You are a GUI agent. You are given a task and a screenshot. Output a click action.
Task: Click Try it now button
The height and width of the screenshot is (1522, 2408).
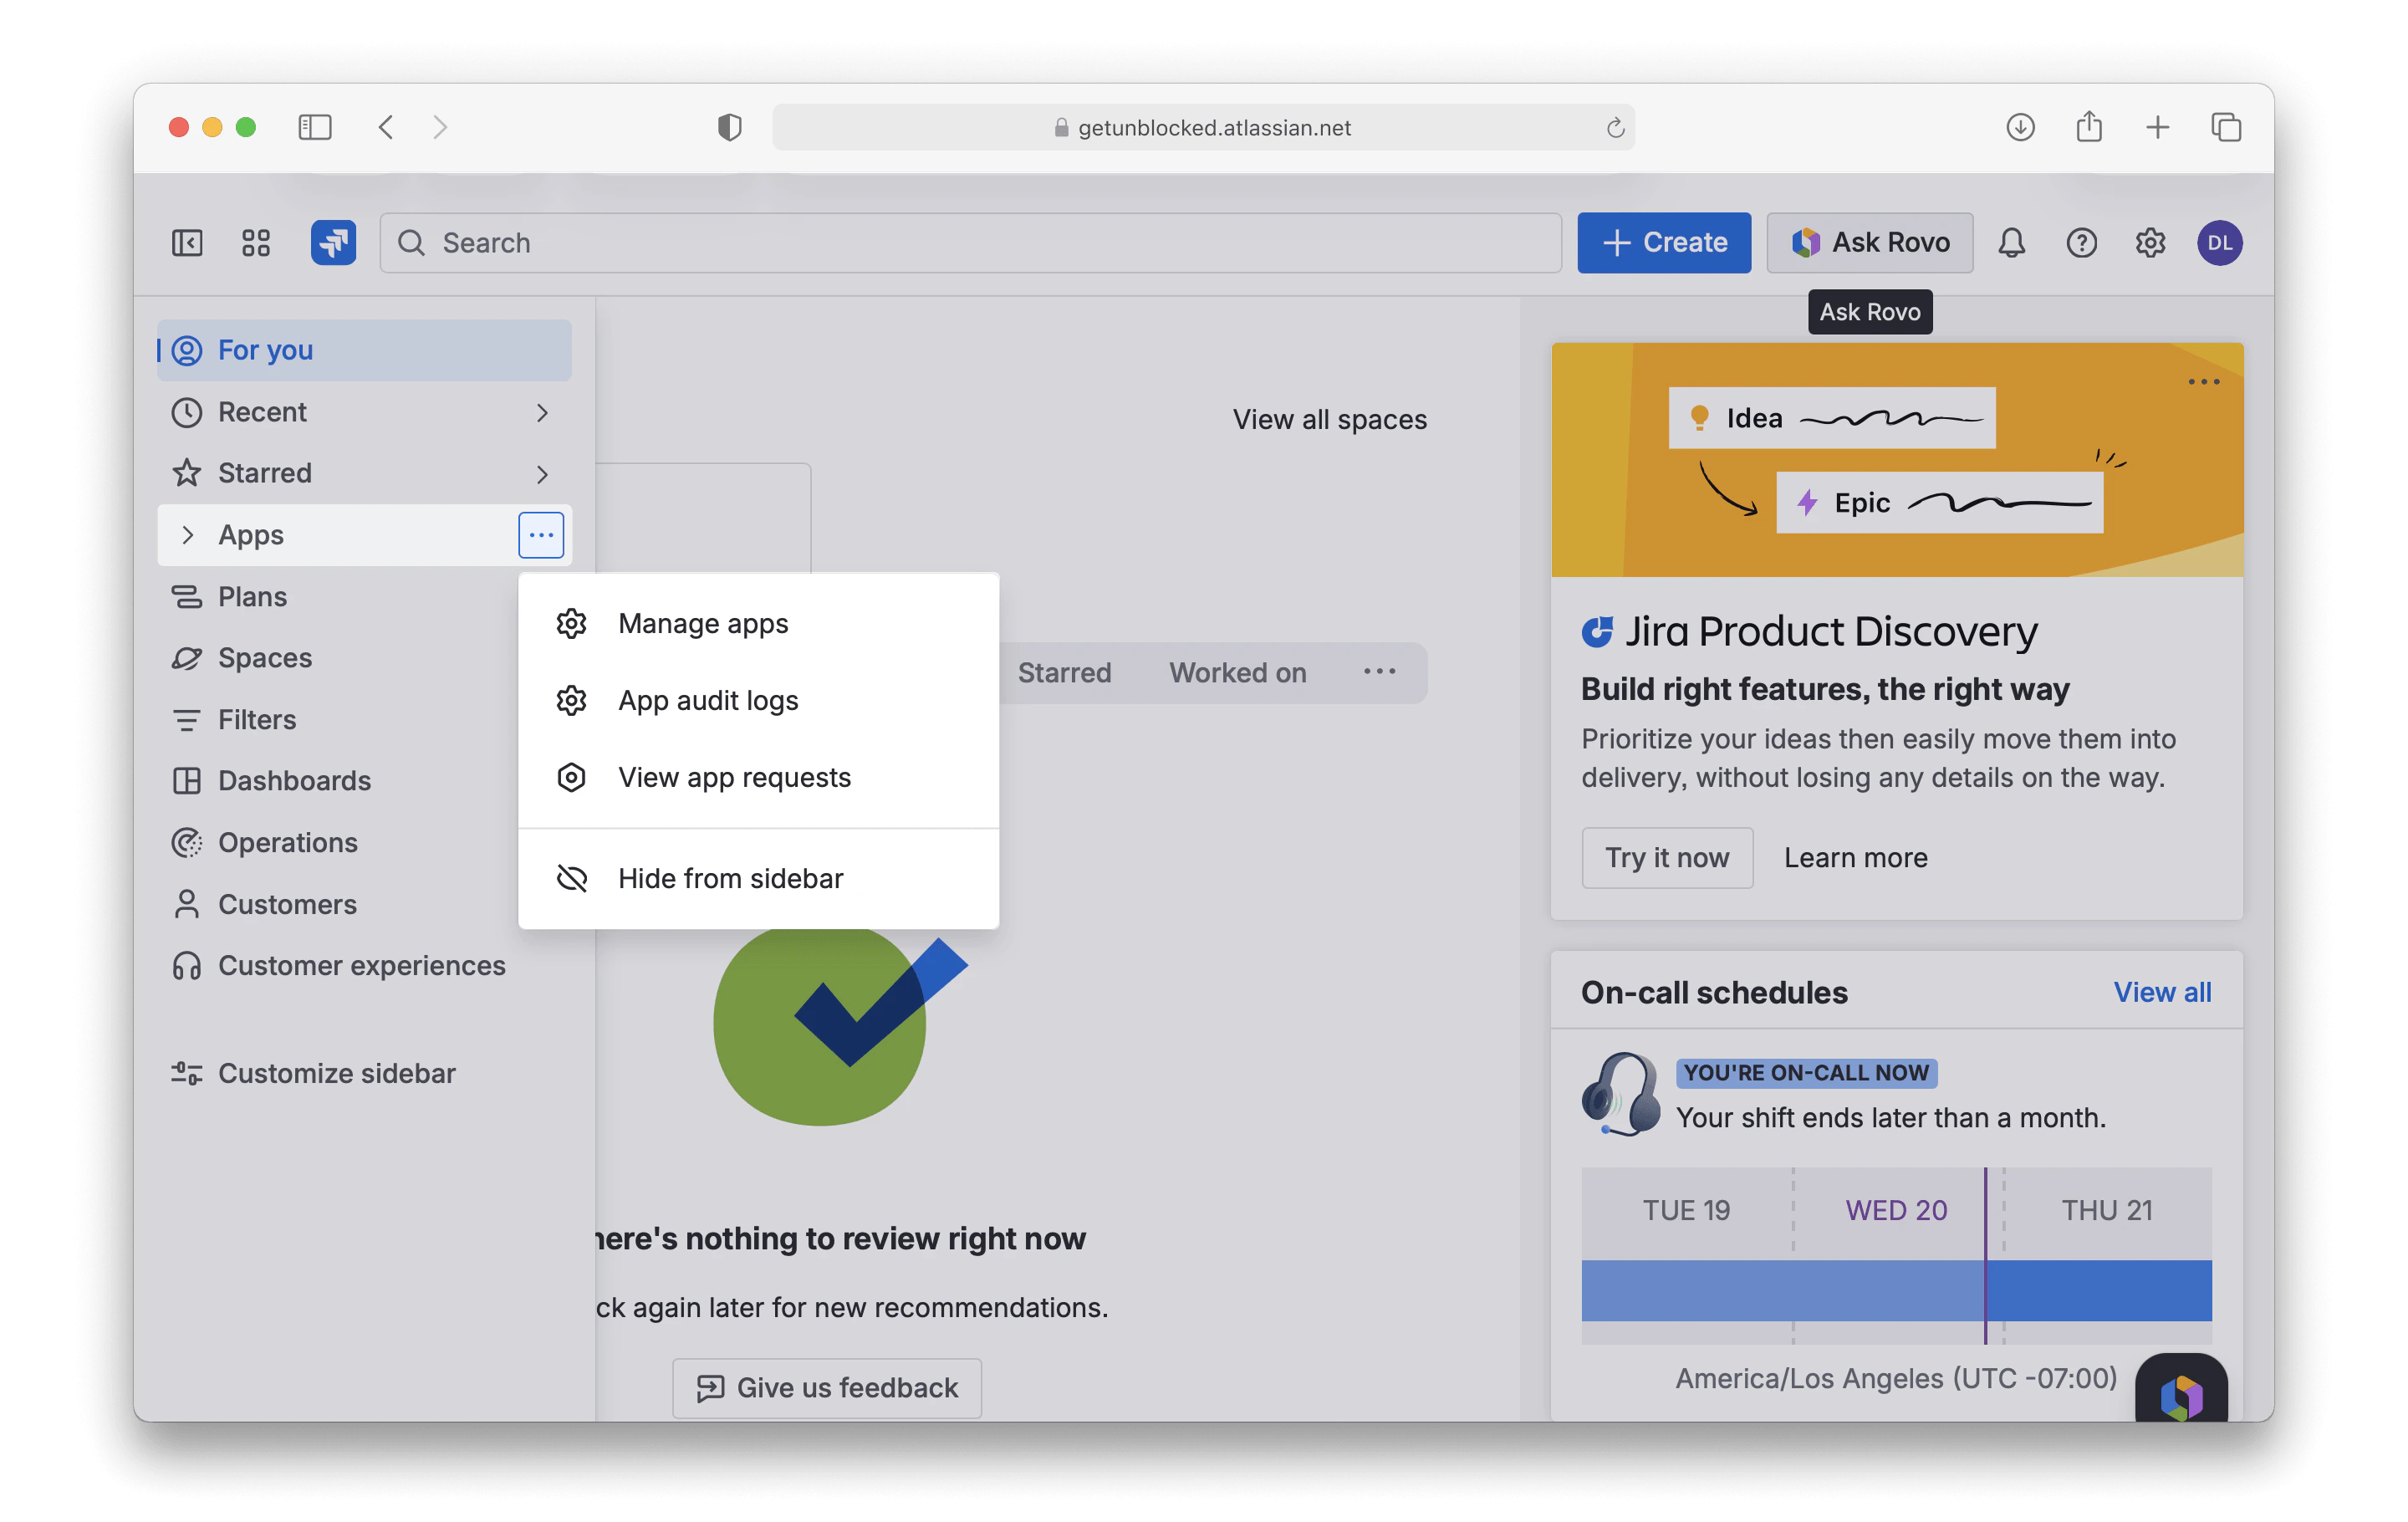coord(1667,858)
